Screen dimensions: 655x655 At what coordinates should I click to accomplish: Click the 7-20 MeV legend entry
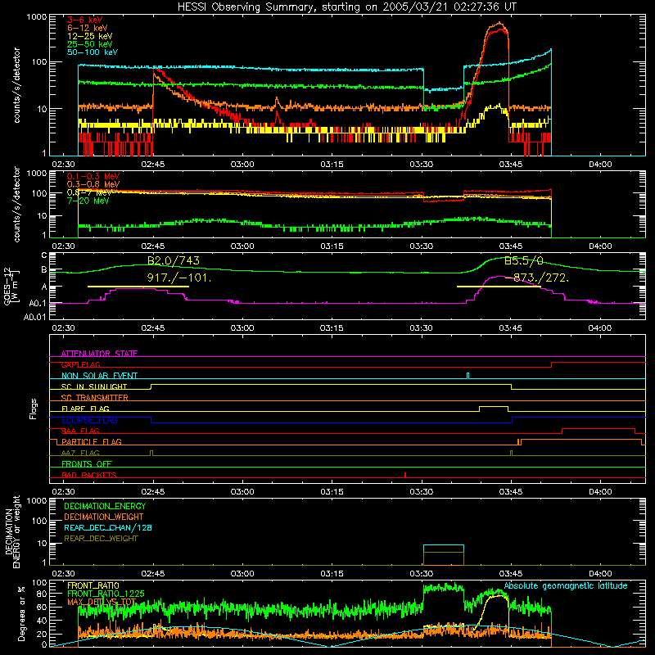[x=88, y=201]
